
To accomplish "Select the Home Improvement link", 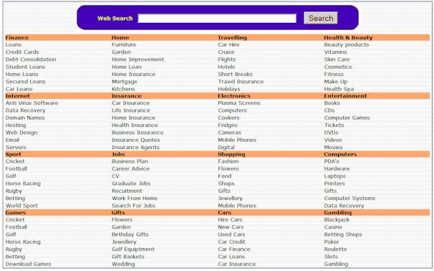I will click(x=138, y=60).
